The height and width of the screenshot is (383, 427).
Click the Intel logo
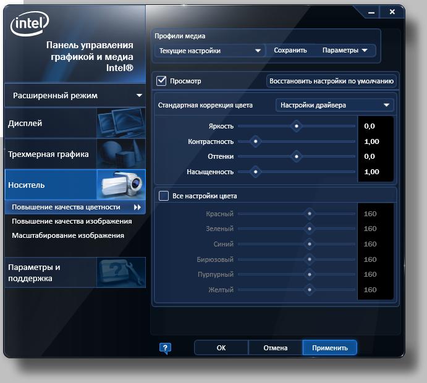click(x=30, y=23)
